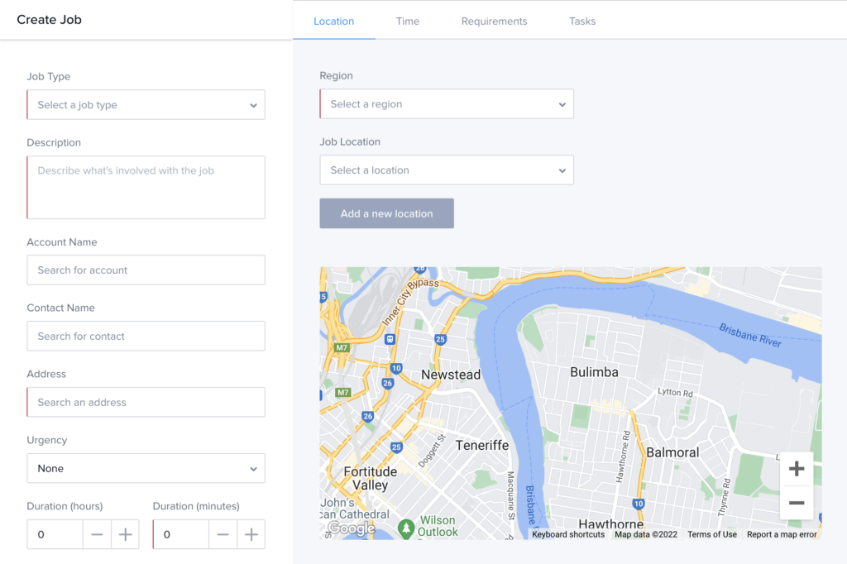Open the map's Terms of Use link
847x564 pixels.
(x=711, y=534)
